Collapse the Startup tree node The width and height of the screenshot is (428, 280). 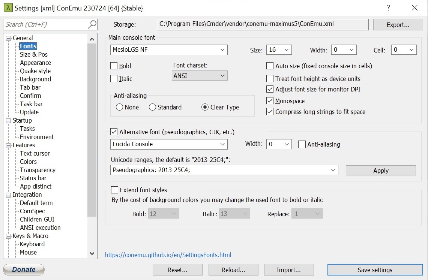click(x=9, y=120)
